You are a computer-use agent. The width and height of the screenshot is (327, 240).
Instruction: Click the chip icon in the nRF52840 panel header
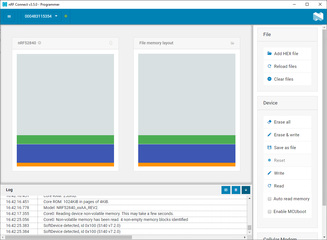point(111,43)
